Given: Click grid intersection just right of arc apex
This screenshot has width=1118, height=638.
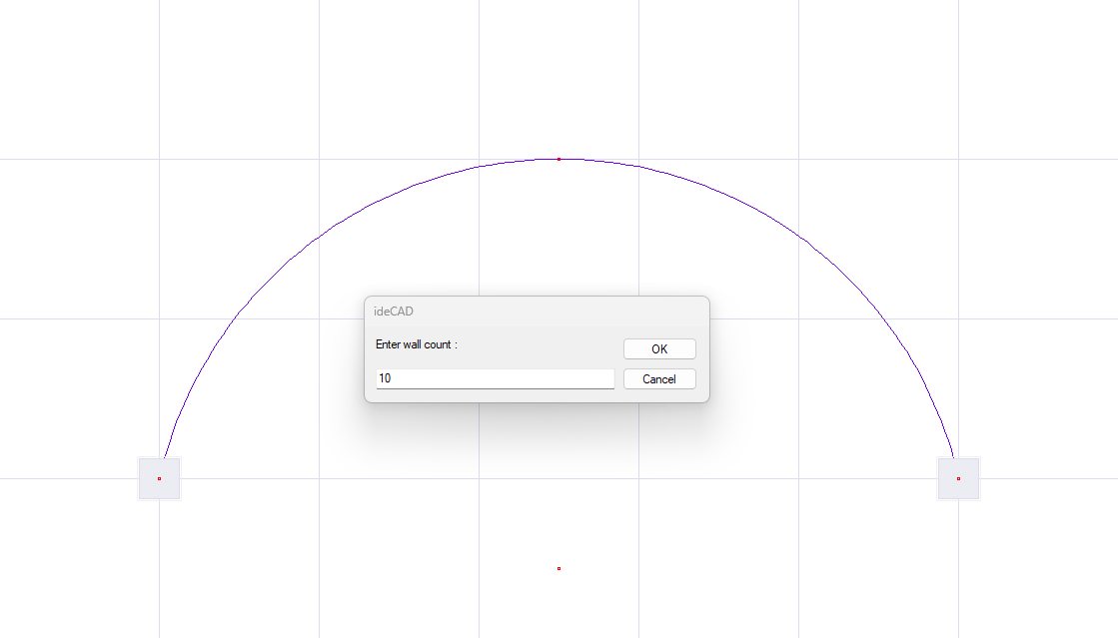Looking at the screenshot, I should (x=638, y=159).
